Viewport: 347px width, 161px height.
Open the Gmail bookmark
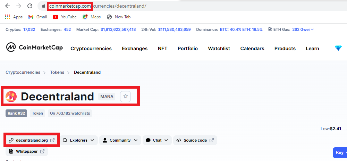(x=37, y=17)
